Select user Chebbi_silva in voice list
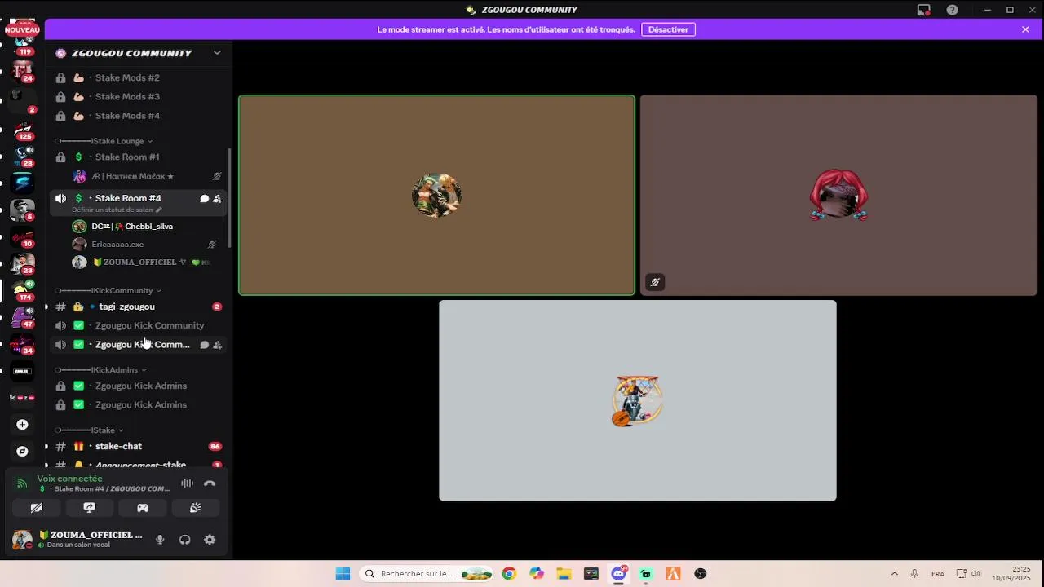Screen dimensions: 1044x587 click(x=146, y=226)
